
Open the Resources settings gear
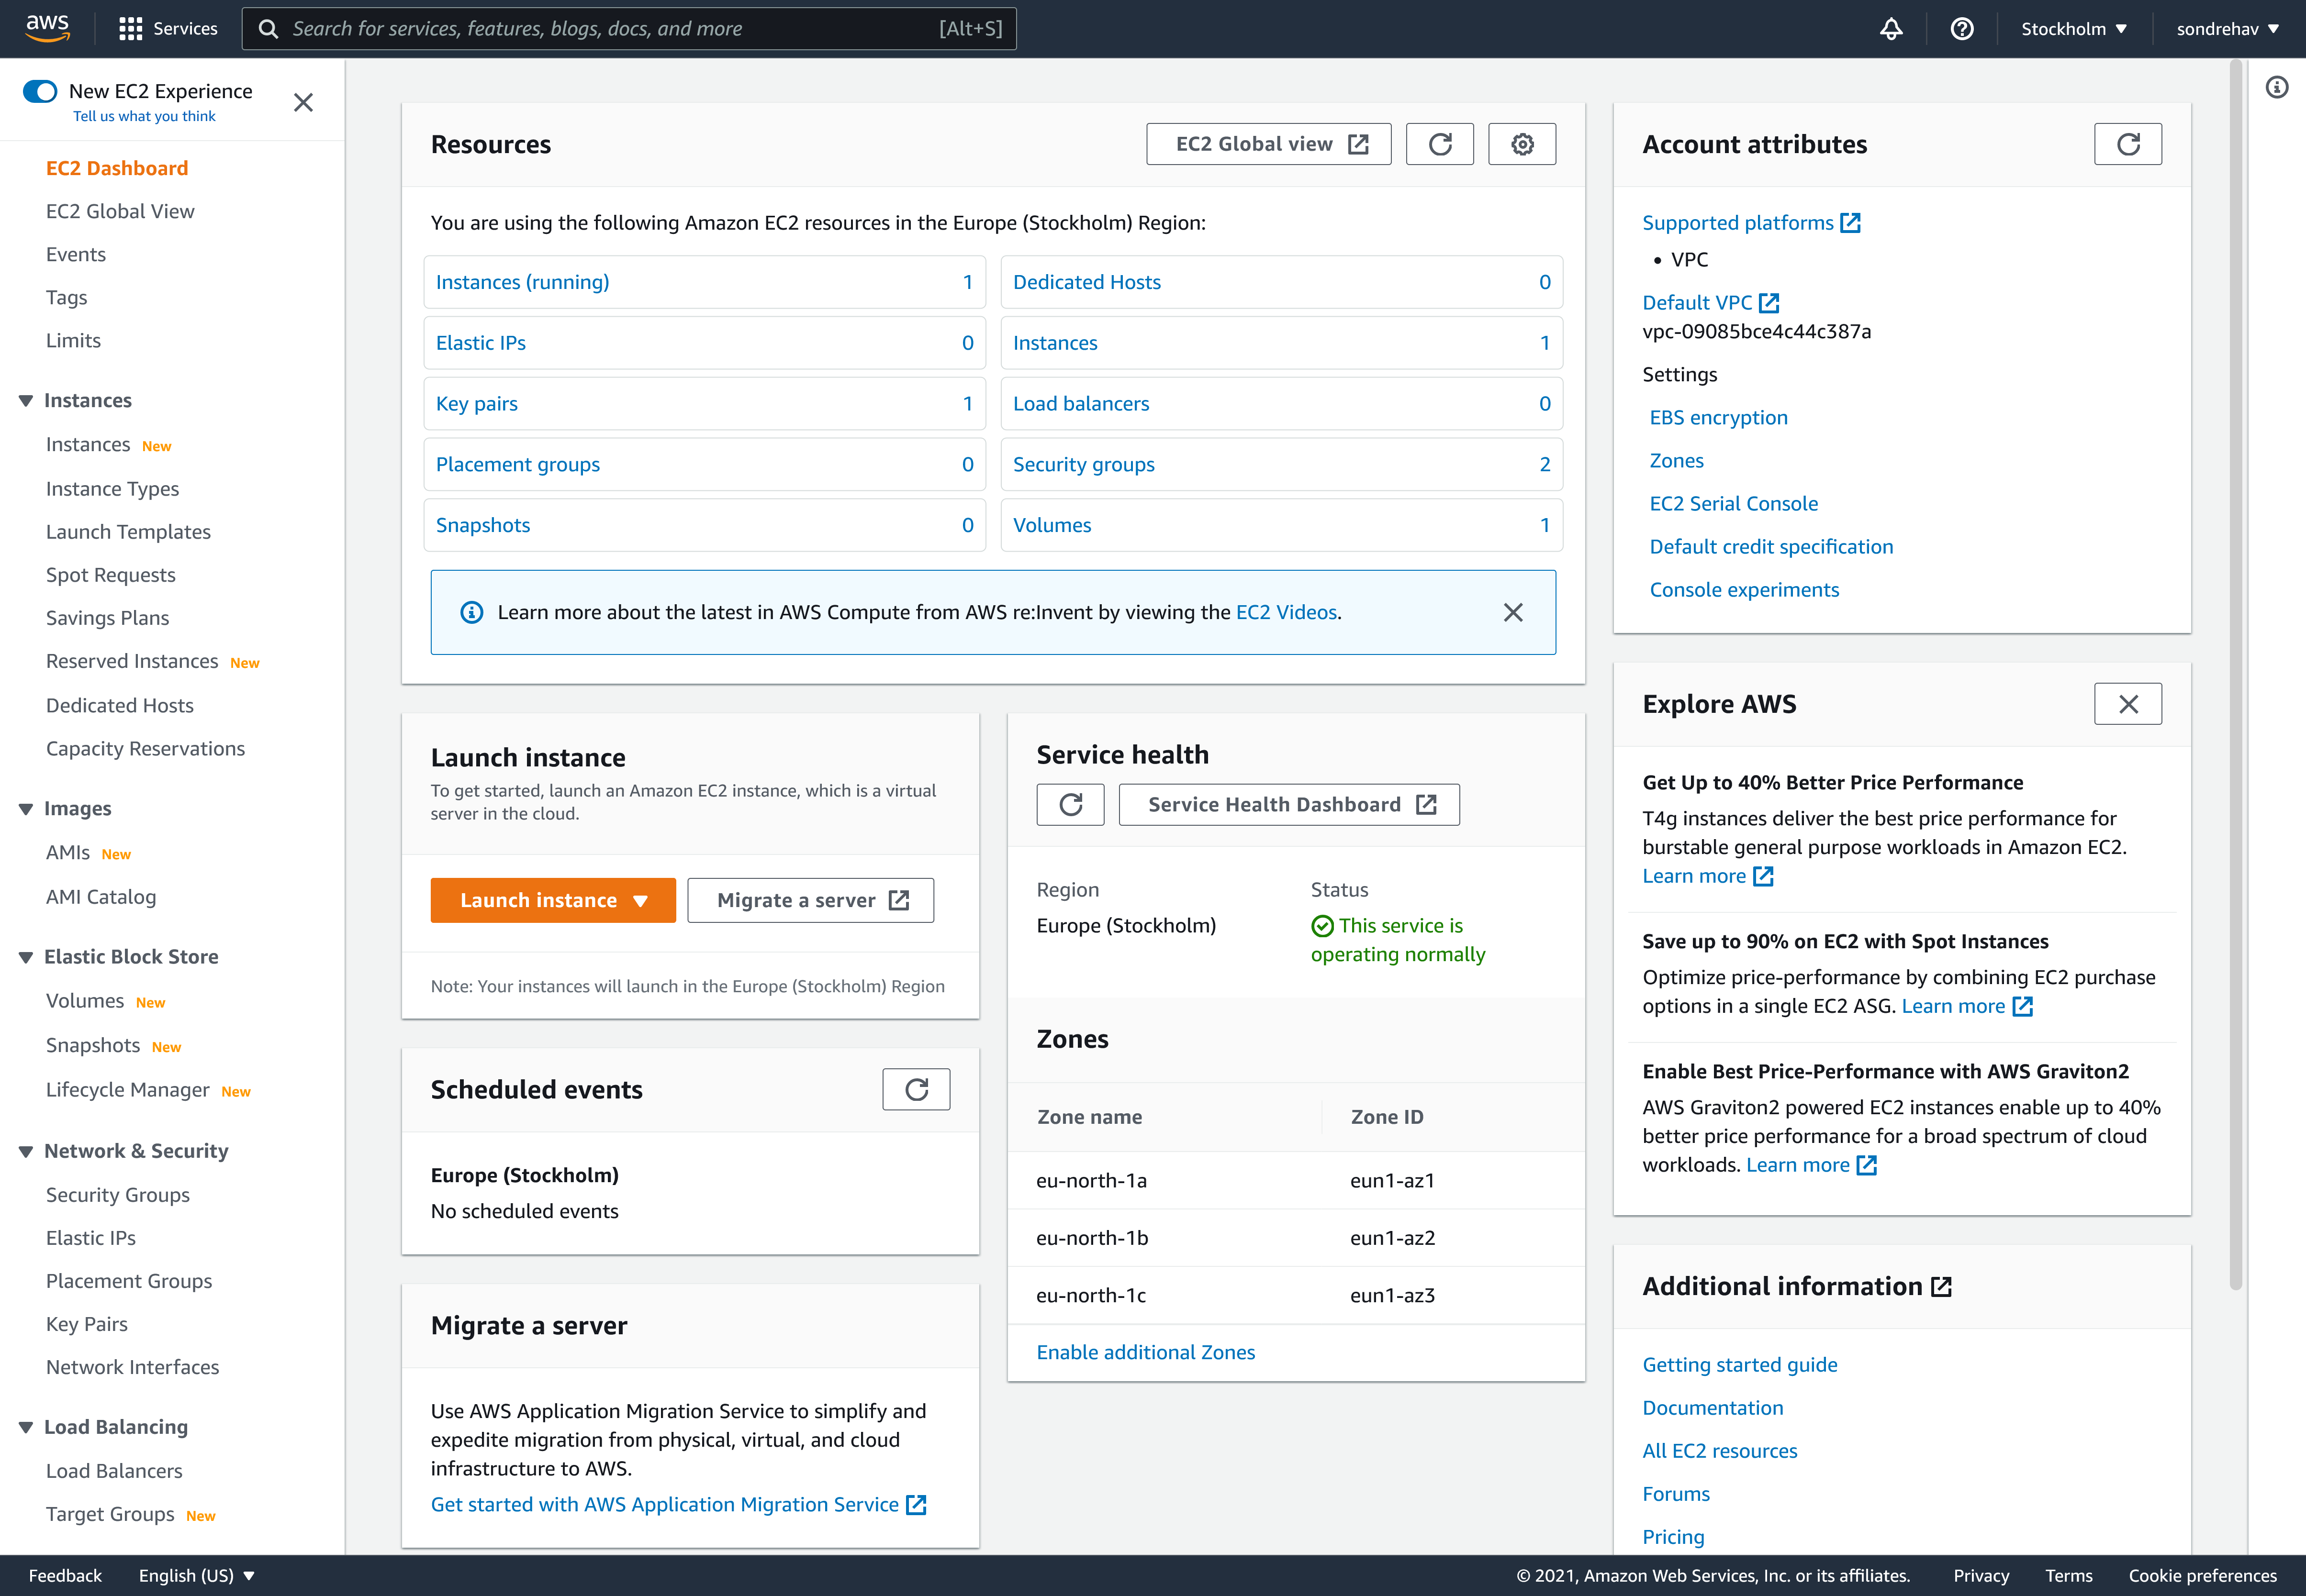pos(1522,143)
